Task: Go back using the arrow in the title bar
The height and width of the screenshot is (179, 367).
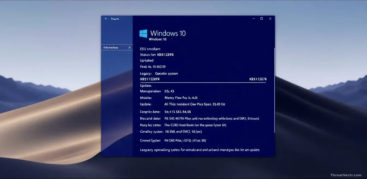Action: pos(106,19)
